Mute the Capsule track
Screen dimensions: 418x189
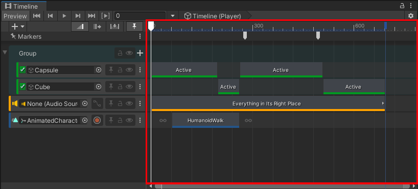129,70
